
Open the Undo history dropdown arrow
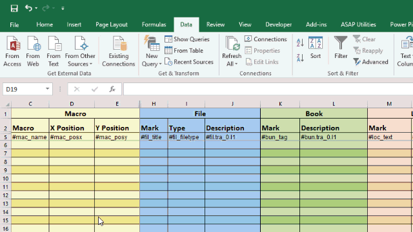point(36,8)
